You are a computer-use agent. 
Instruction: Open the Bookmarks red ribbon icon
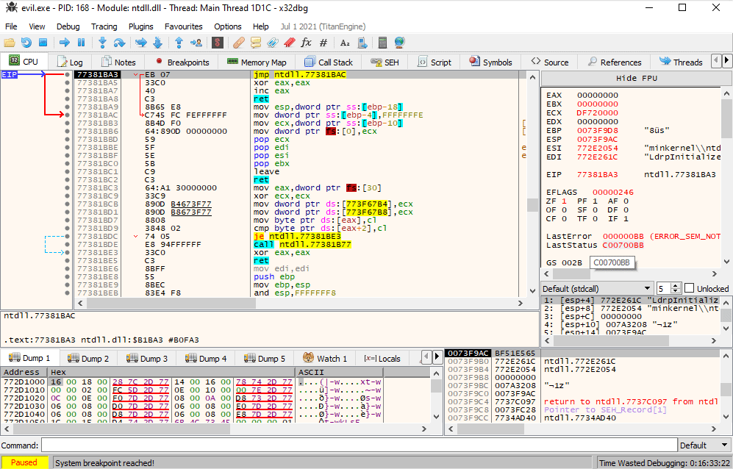pos(290,43)
